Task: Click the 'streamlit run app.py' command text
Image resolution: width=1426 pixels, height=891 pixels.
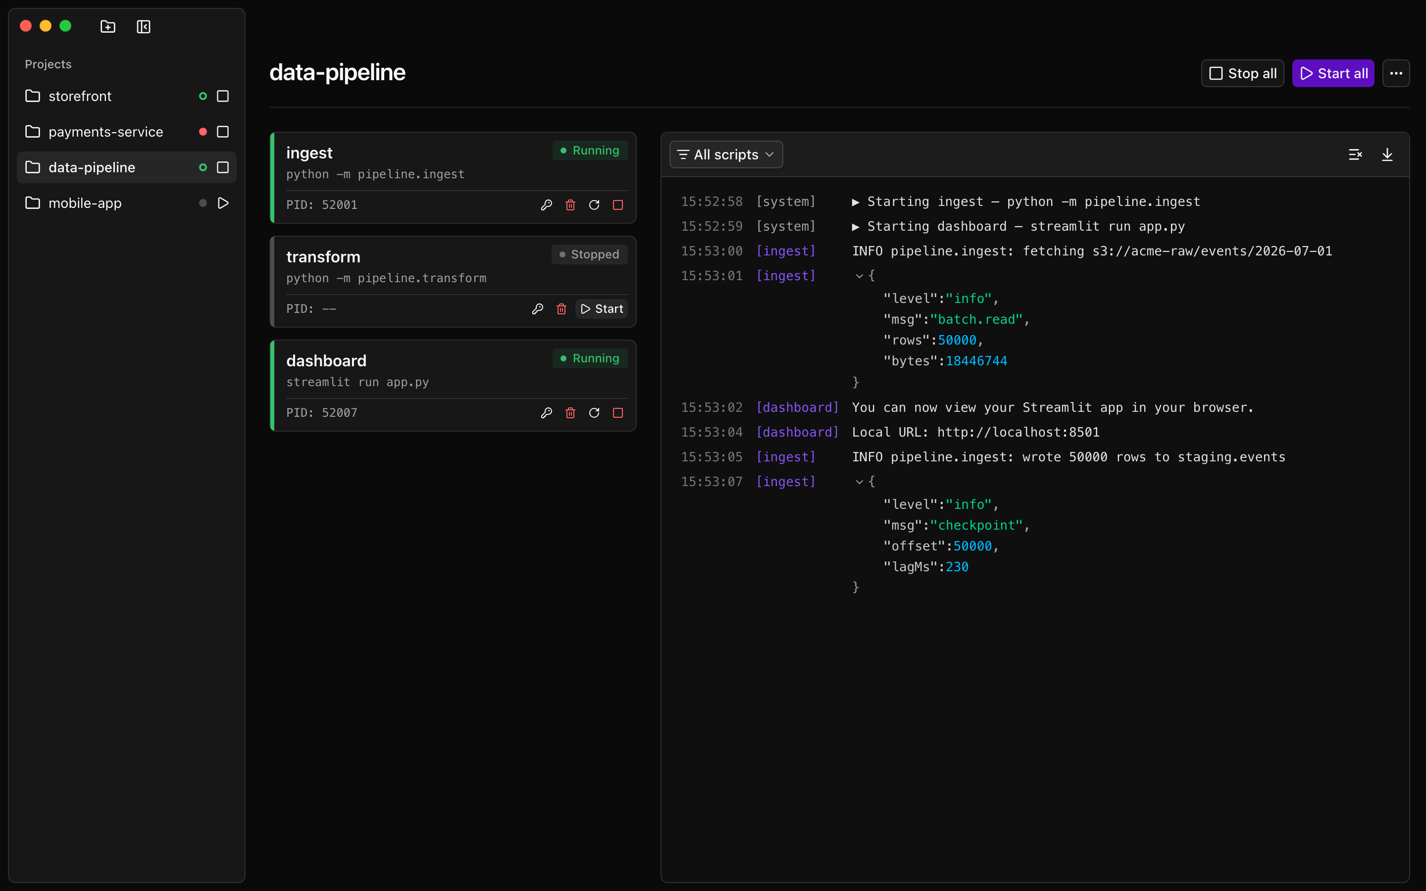Action: [x=357, y=382]
